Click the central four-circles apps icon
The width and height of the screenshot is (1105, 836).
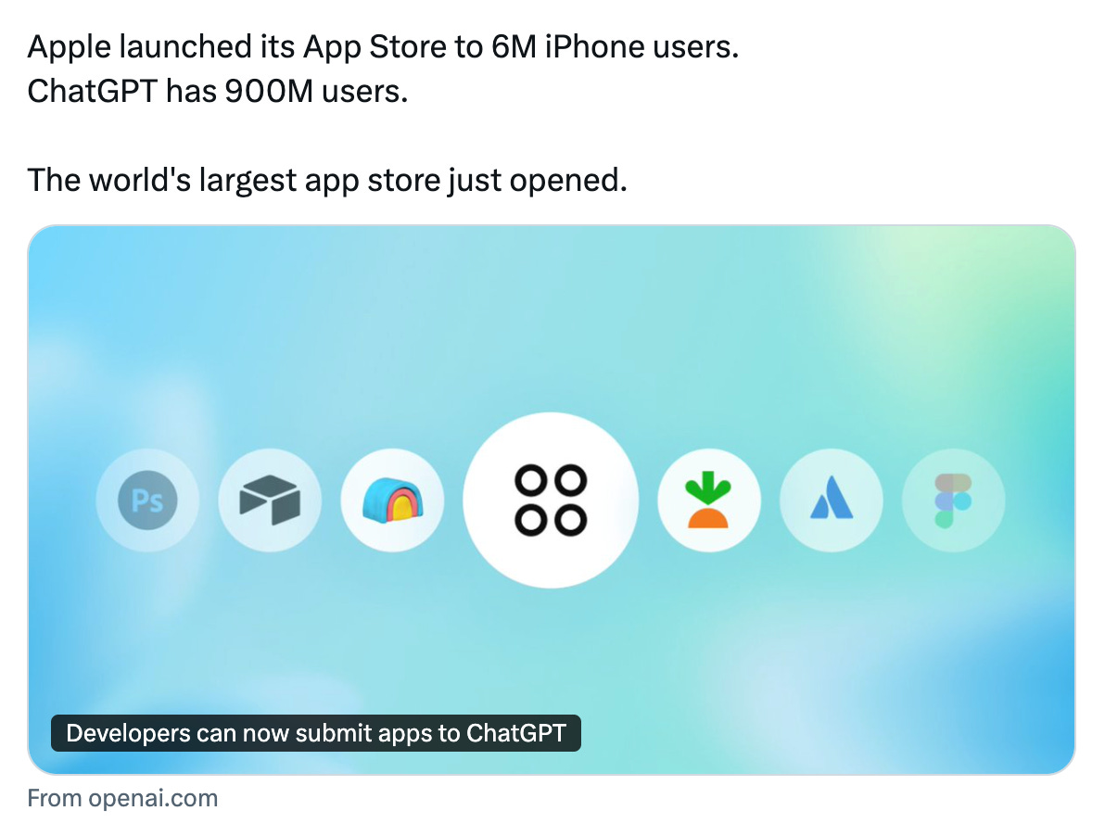[551, 500]
